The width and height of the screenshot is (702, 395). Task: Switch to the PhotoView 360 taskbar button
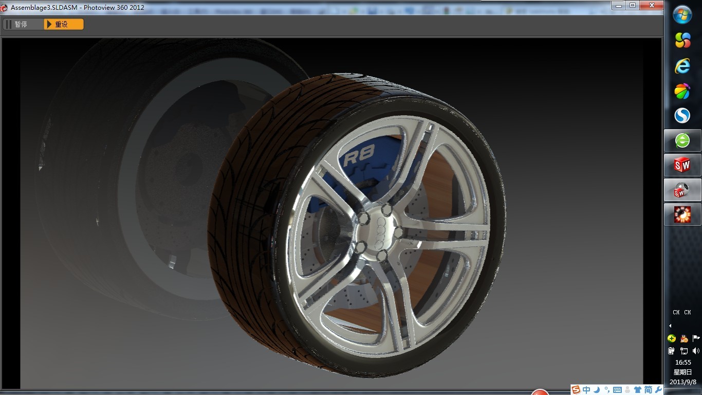(682, 190)
